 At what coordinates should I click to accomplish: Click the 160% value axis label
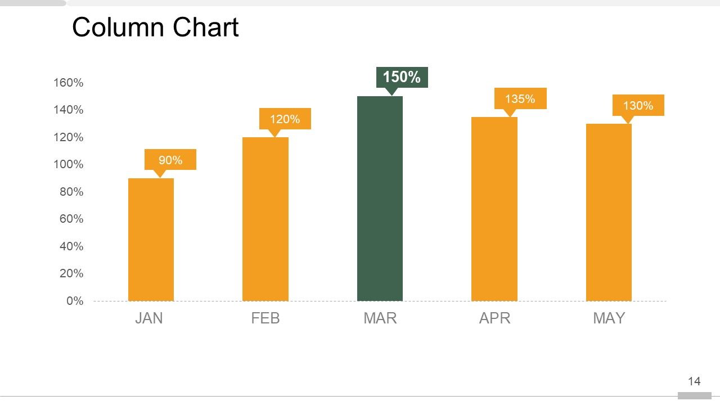tap(69, 83)
